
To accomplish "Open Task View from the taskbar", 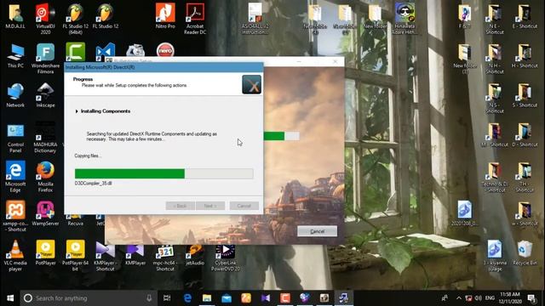I will point(167,298).
